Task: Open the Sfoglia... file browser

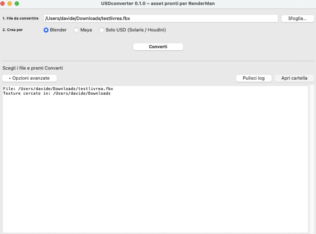Action: point(298,18)
